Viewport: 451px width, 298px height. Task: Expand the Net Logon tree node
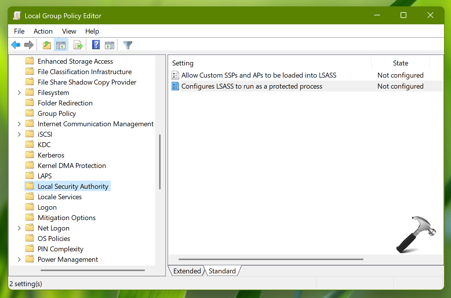click(x=19, y=228)
